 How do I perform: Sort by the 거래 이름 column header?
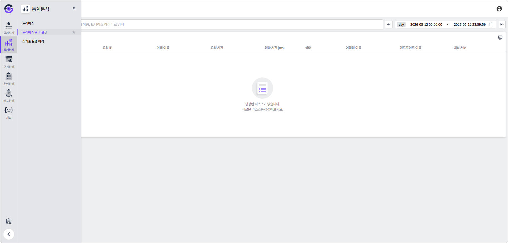tap(163, 48)
